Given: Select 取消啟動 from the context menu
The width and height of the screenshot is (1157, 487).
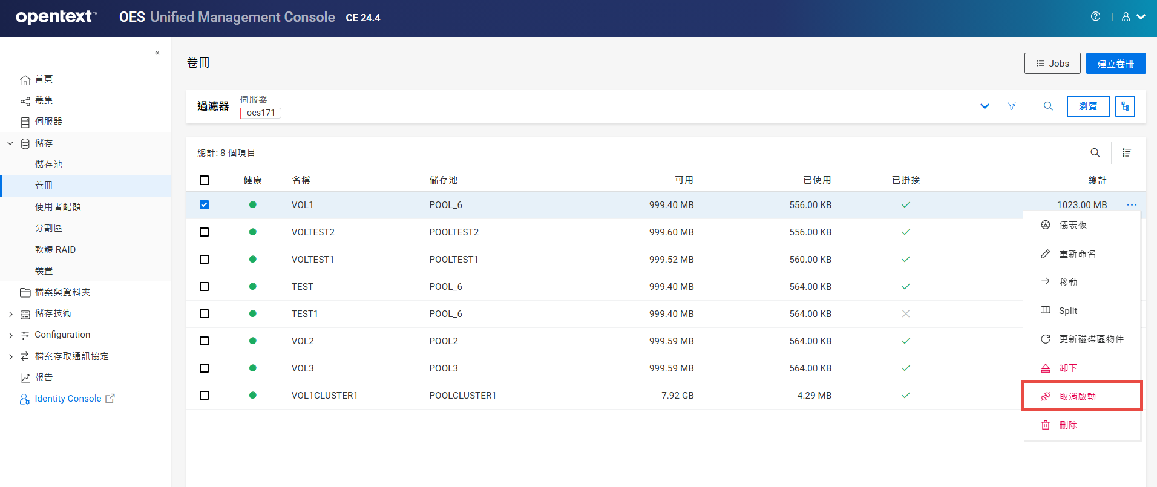Looking at the screenshot, I should click(x=1077, y=397).
